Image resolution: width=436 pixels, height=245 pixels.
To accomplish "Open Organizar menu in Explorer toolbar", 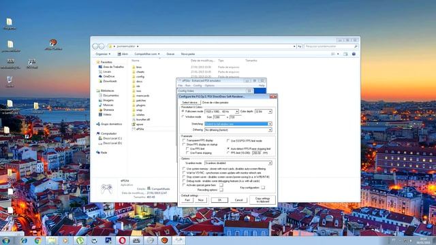I will click(103, 54).
